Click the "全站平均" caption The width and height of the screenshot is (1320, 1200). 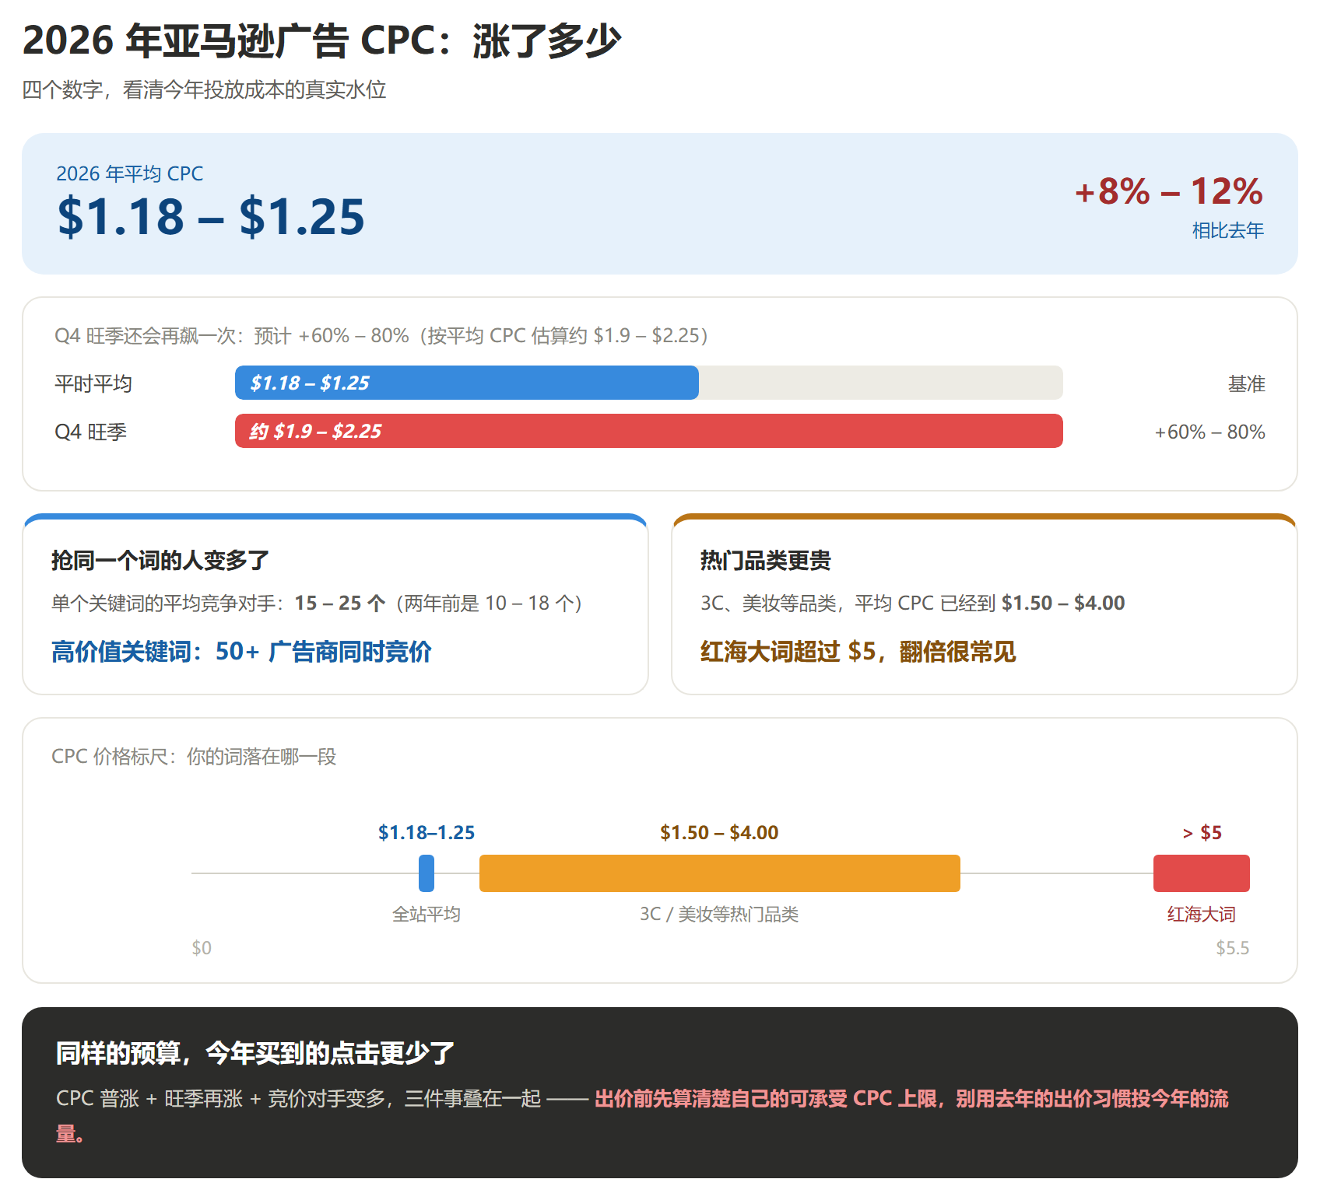point(427,914)
